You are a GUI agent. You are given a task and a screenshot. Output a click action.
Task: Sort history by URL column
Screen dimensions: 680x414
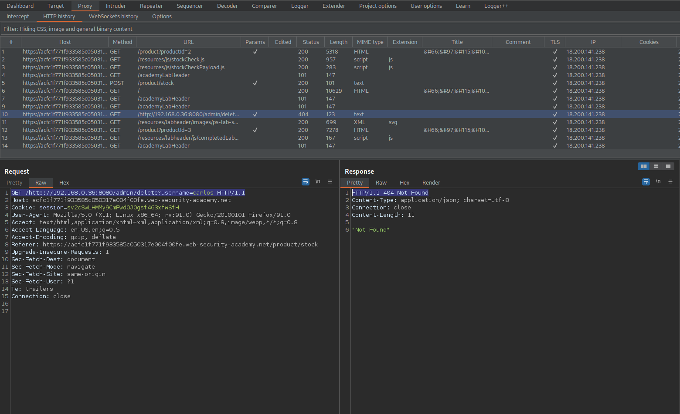point(189,42)
